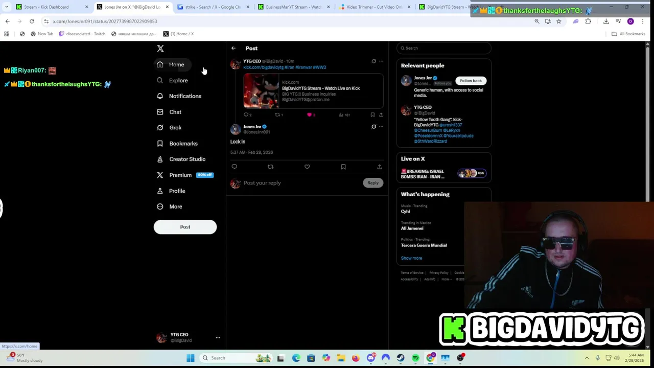The width and height of the screenshot is (654, 368).
Task: Open three-dot menu on Jones Jnr post
Action: tap(381, 127)
